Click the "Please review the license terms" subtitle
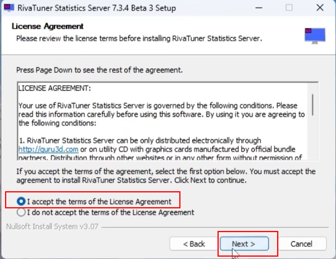The image size is (336, 259). pos(138,39)
